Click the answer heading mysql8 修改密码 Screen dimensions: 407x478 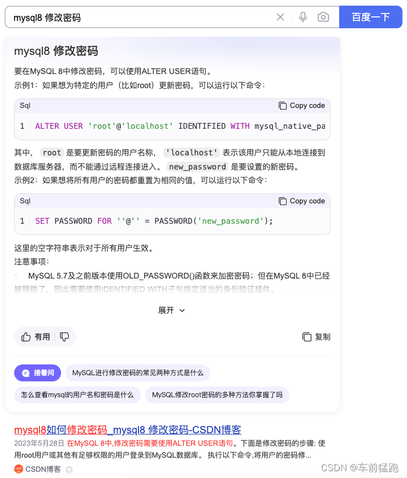(x=56, y=51)
